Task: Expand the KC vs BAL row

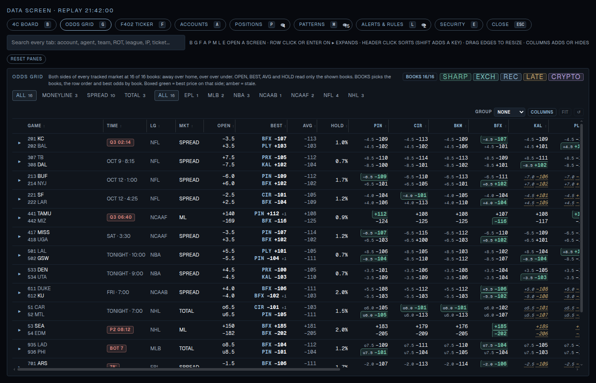Action: coord(19,143)
